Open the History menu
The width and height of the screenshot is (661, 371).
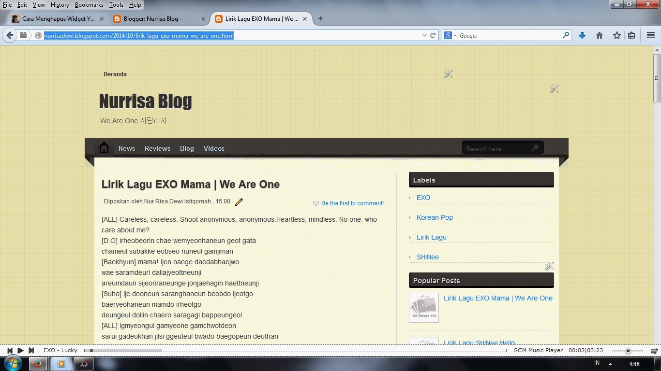(x=60, y=5)
